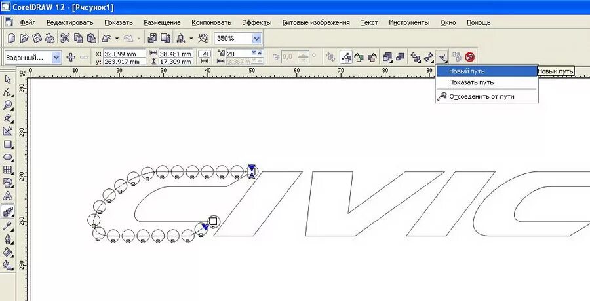The image size is (590, 301).
Task: Select the Eyedropper tool
Action: (7, 226)
